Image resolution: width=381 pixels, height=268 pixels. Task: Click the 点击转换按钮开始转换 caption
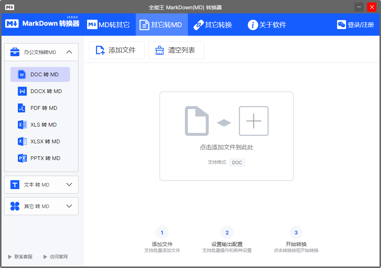tap(296, 251)
